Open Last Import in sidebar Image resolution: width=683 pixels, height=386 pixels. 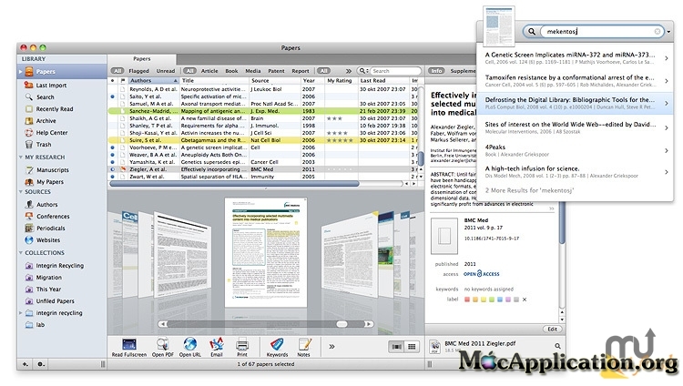point(51,86)
